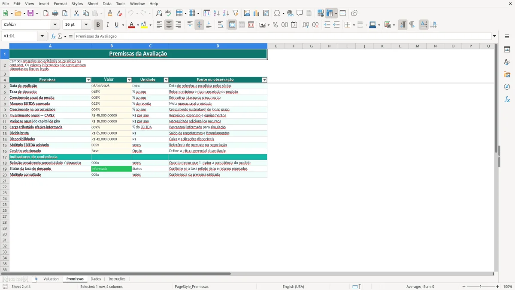This screenshot has width=515, height=290.
Task: Format cells as percent
Action: 276,25
